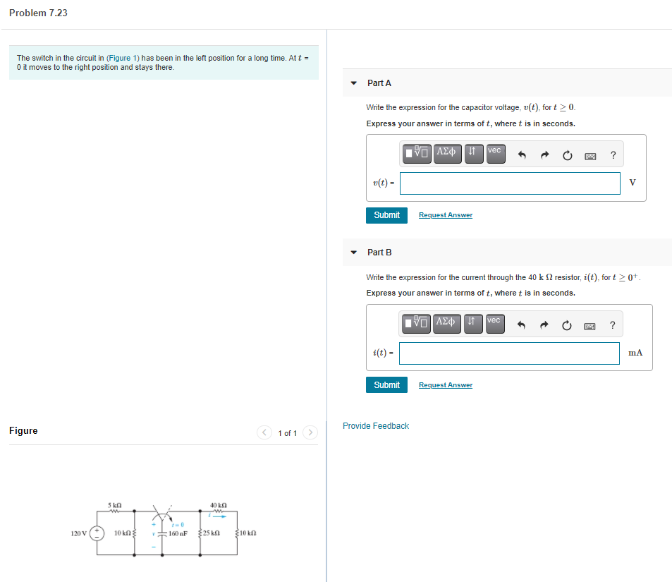The width and height of the screenshot is (672, 582).
Task: Click the next figure arrow beside 1 of 1
Action: (310, 432)
